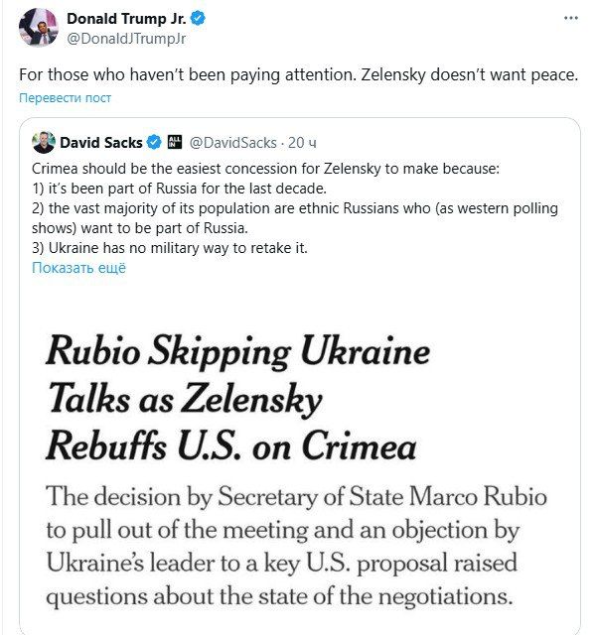The height and width of the screenshot is (635, 596).
Task: Click the 'Rebuffs U.S. on Crimea' headline line
Action: point(231,445)
